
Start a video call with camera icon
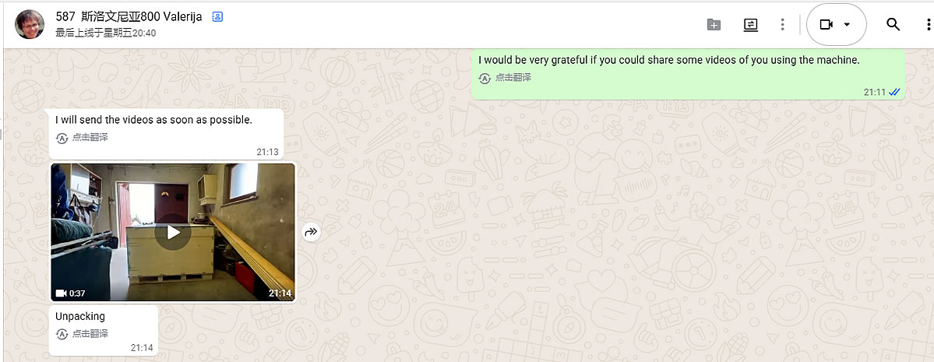coord(826,24)
